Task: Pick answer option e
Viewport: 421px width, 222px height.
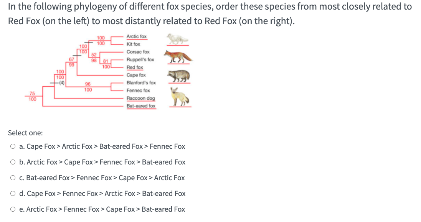Action: [x=13, y=209]
